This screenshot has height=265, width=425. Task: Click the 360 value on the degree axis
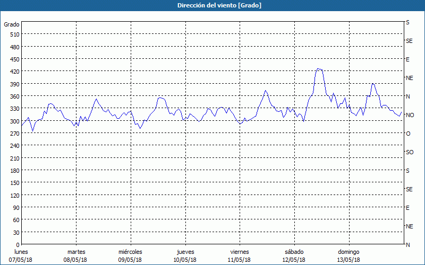tap(15, 96)
